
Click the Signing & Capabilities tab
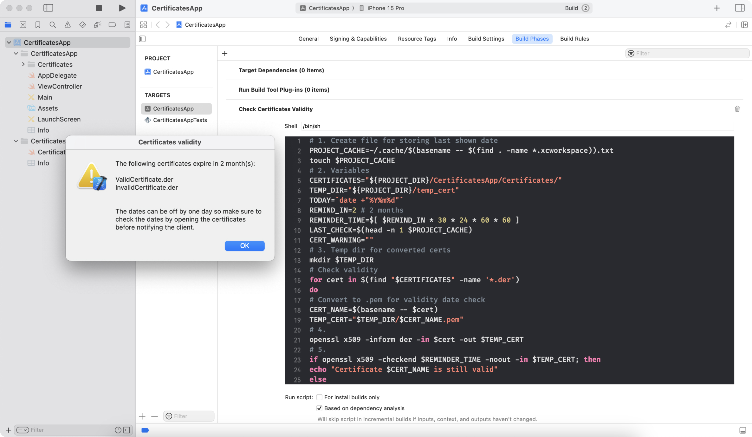tap(358, 39)
